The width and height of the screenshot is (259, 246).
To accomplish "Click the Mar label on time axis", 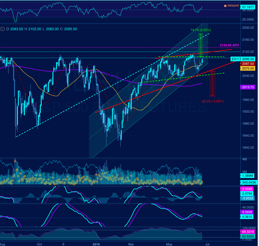I will point(131,244).
